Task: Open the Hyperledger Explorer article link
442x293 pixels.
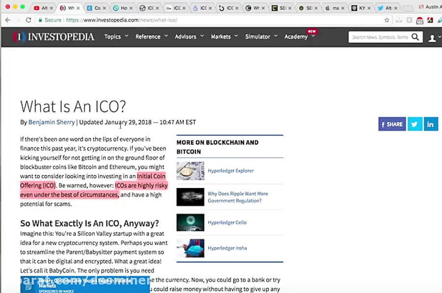Action: coord(231,171)
